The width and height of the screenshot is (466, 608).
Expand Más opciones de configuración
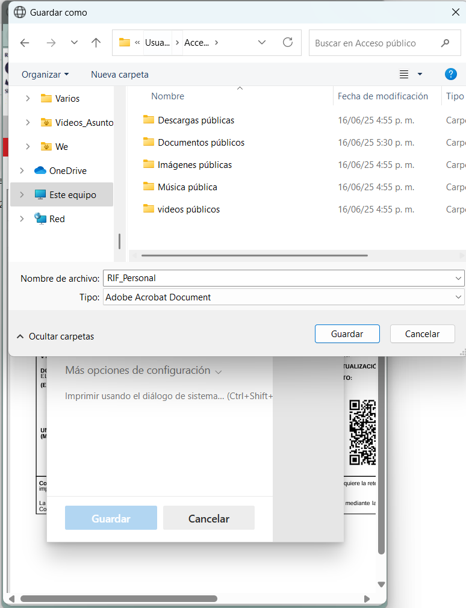[x=143, y=371]
